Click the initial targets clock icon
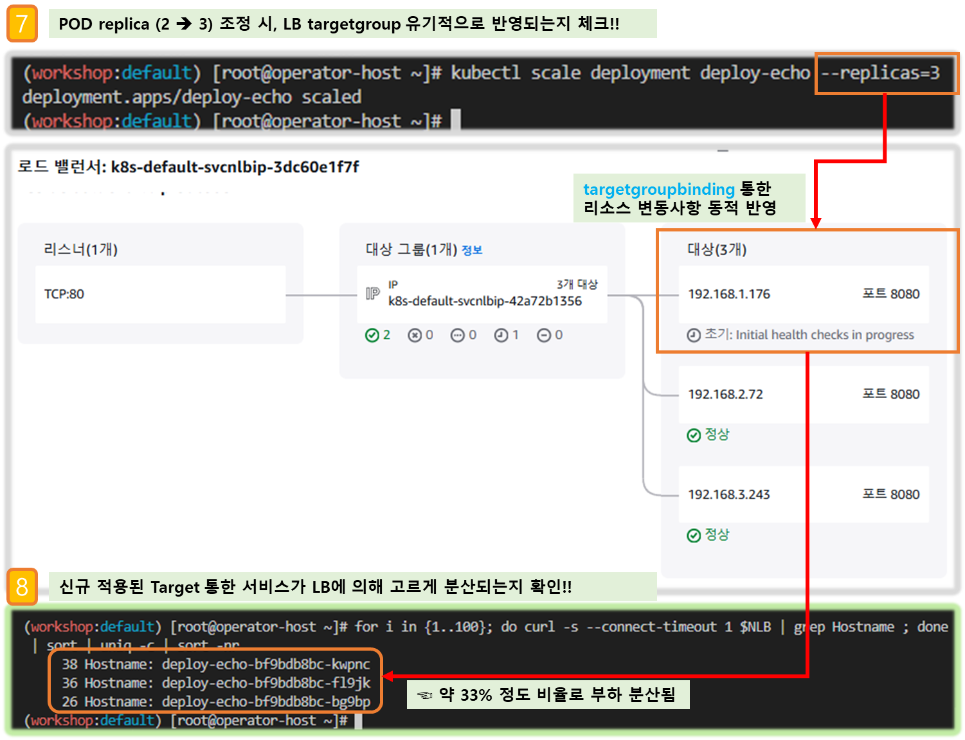This screenshot has height=740, width=965. 501,335
